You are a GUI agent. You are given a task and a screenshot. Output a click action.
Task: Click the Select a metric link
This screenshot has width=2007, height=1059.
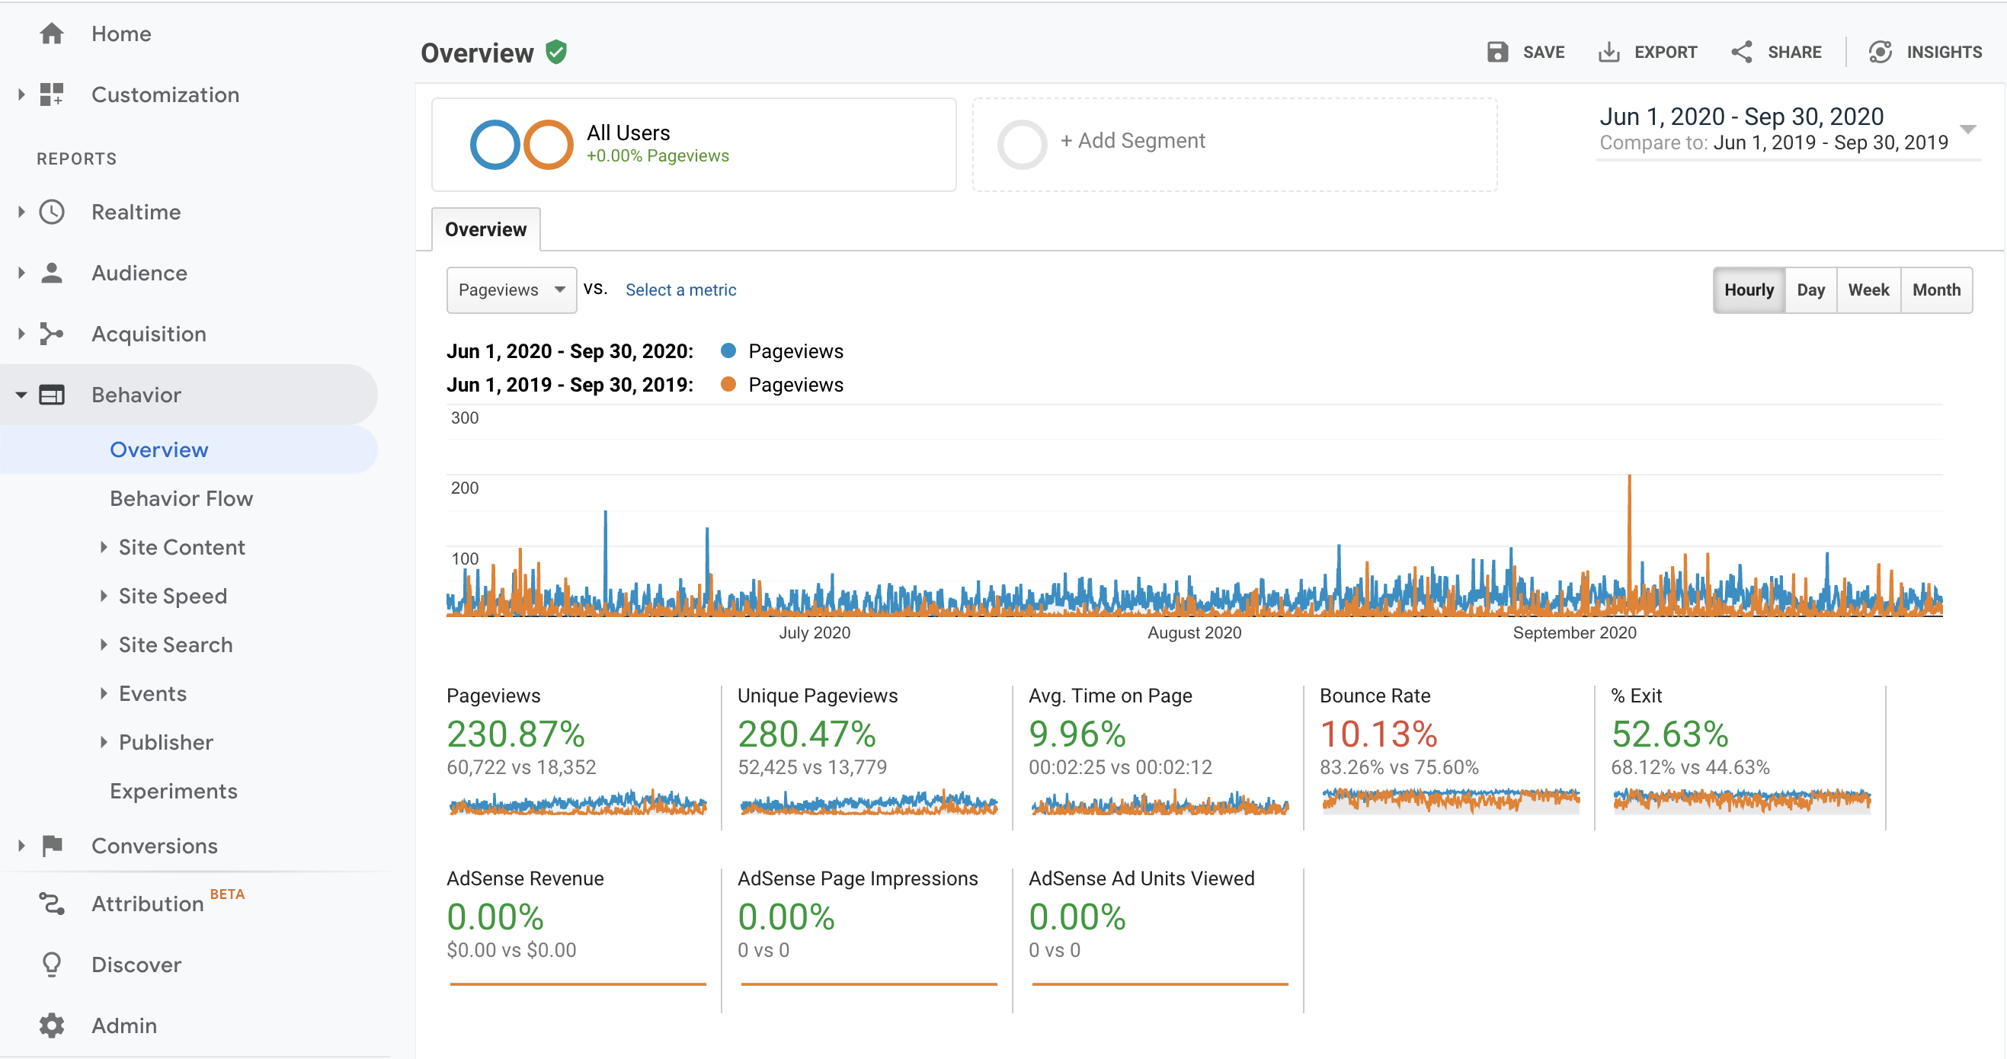(680, 290)
